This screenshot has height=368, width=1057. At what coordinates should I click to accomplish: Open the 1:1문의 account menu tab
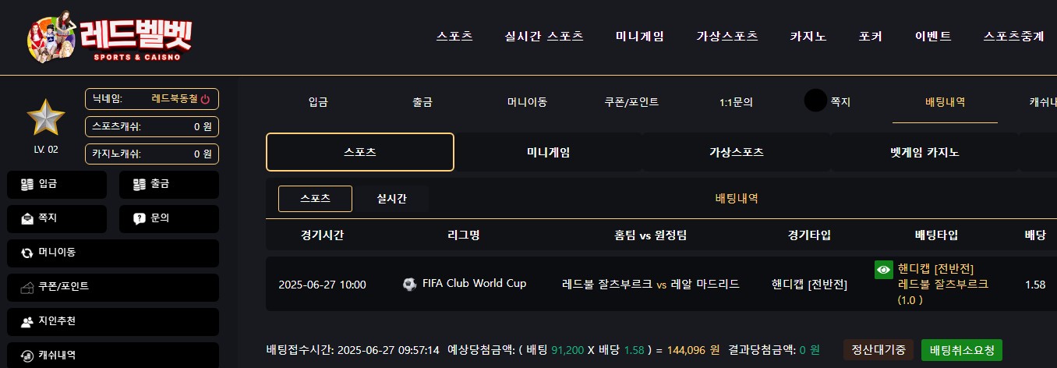pos(736,102)
